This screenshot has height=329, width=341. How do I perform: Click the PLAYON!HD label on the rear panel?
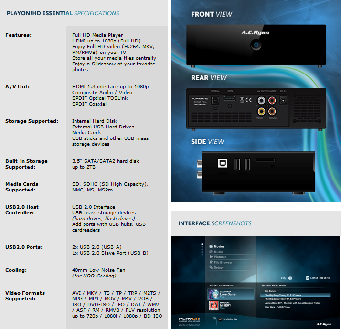point(200,99)
